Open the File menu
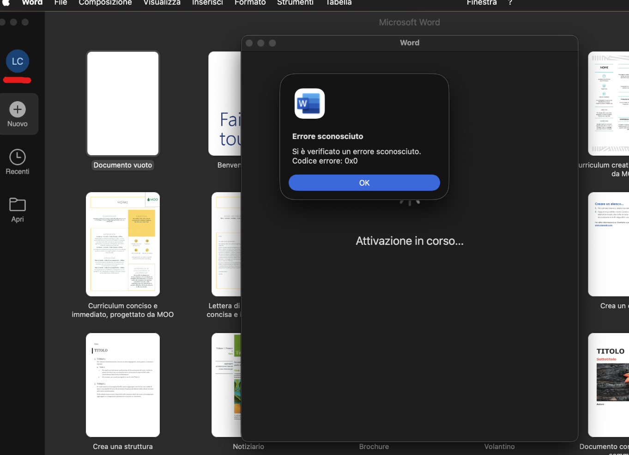The height and width of the screenshot is (455, 629). (60, 2)
